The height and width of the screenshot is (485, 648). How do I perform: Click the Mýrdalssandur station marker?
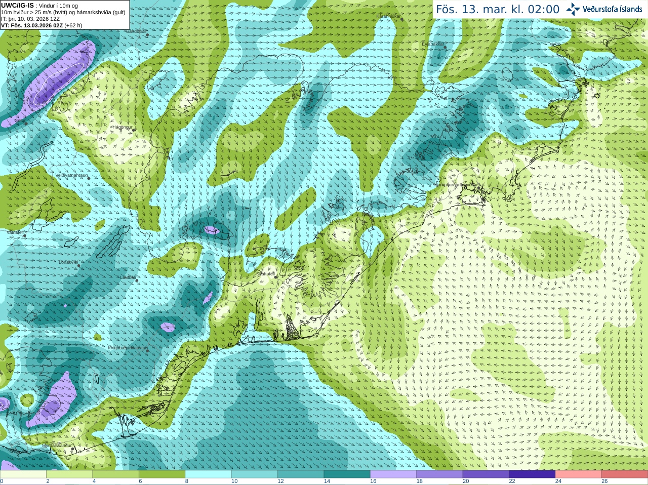[x=73, y=449]
